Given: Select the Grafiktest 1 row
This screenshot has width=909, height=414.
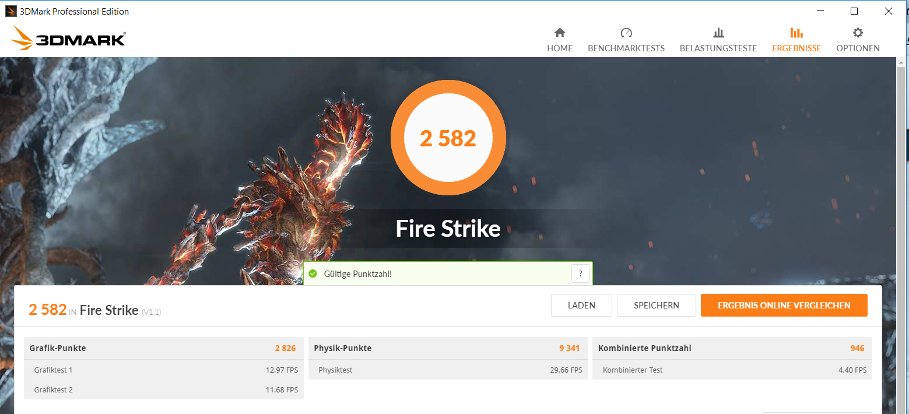Looking at the screenshot, I should 164,370.
